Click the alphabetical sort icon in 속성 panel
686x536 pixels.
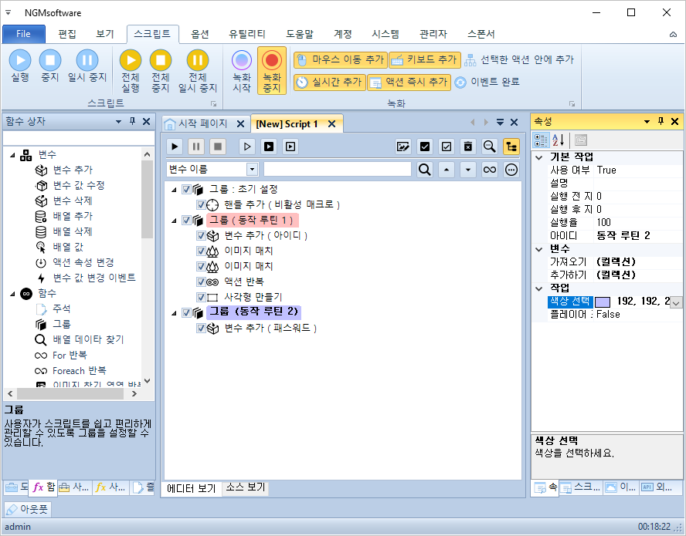pyautogui.click(x=558, y=140)
